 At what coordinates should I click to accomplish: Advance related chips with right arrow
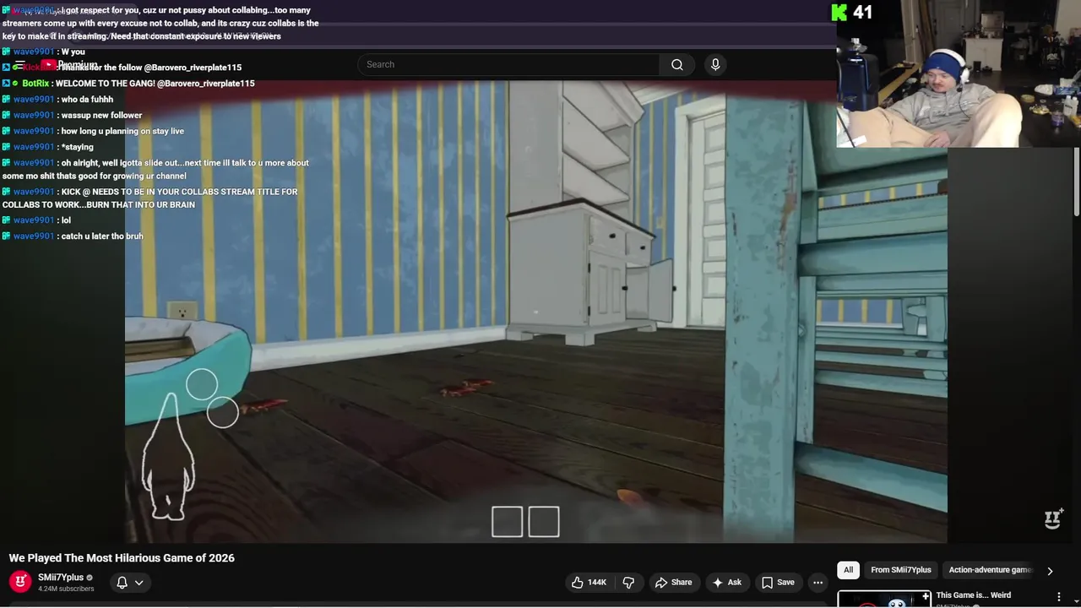click(1050, 571)
